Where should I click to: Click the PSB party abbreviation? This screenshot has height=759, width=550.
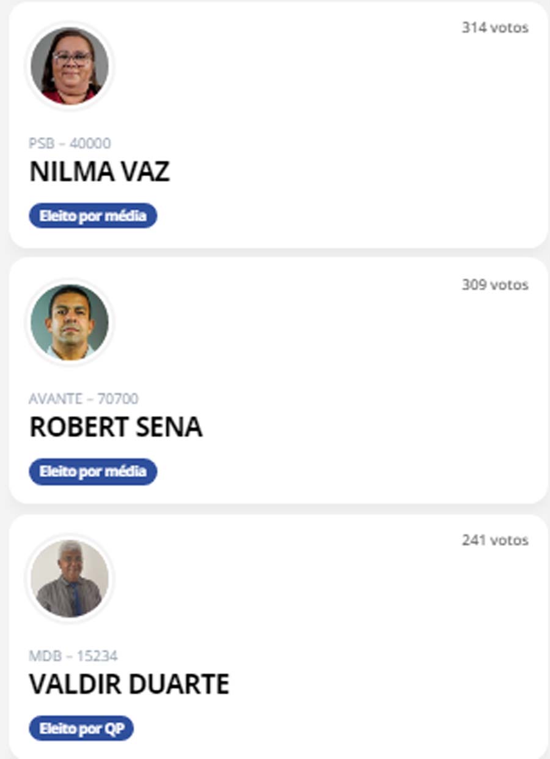(42, 143)
